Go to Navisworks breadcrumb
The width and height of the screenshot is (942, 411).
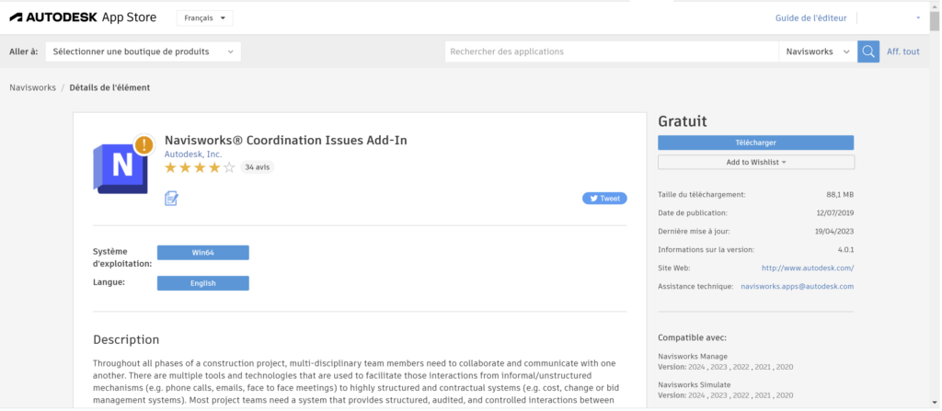coord(31,87)
